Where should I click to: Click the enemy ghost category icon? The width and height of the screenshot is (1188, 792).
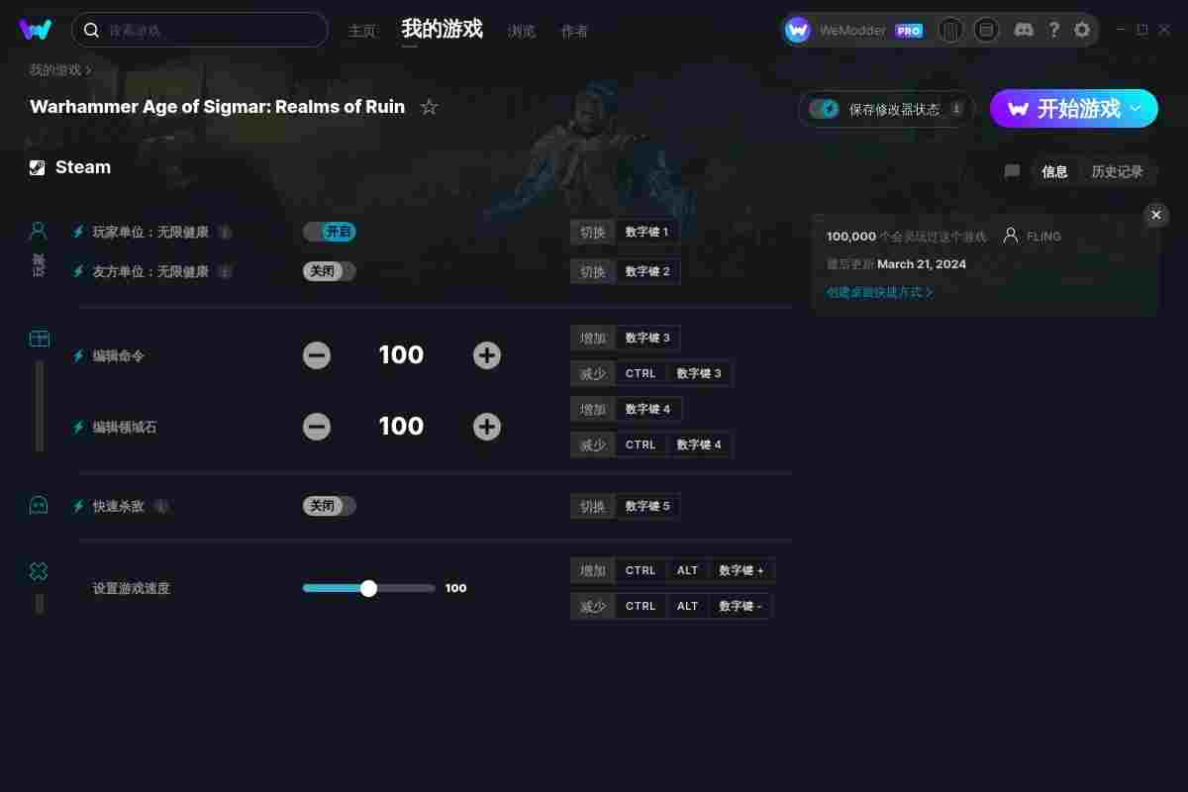click(39, 506)
